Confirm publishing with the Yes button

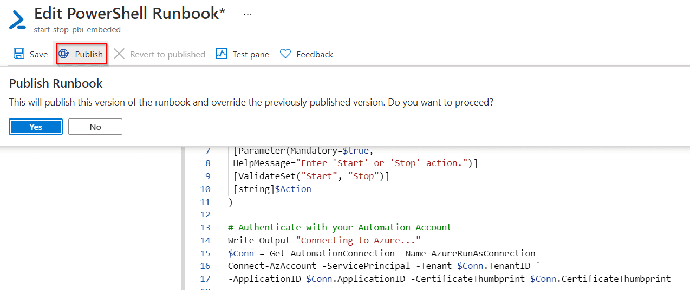coord(36,127)
